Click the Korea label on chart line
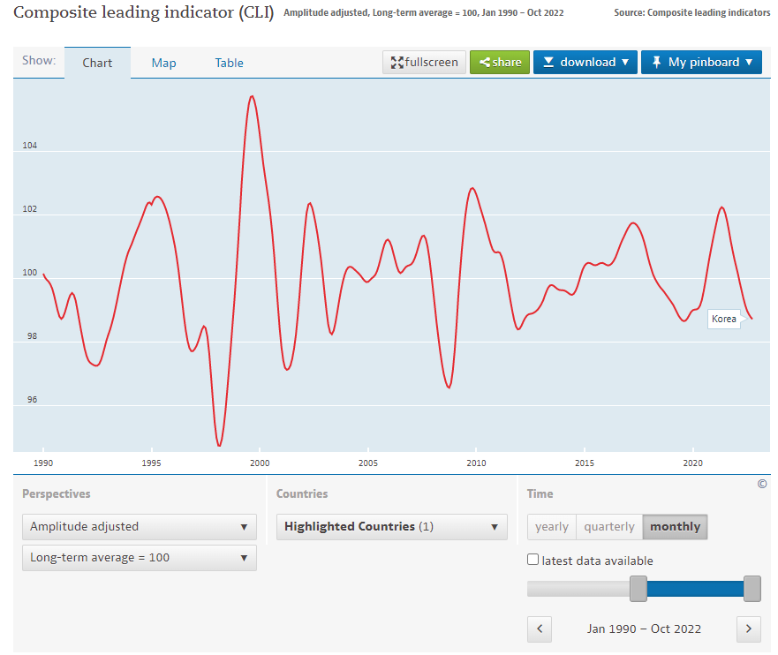This screenshot has height=655, width=778. tap(723, 319)
